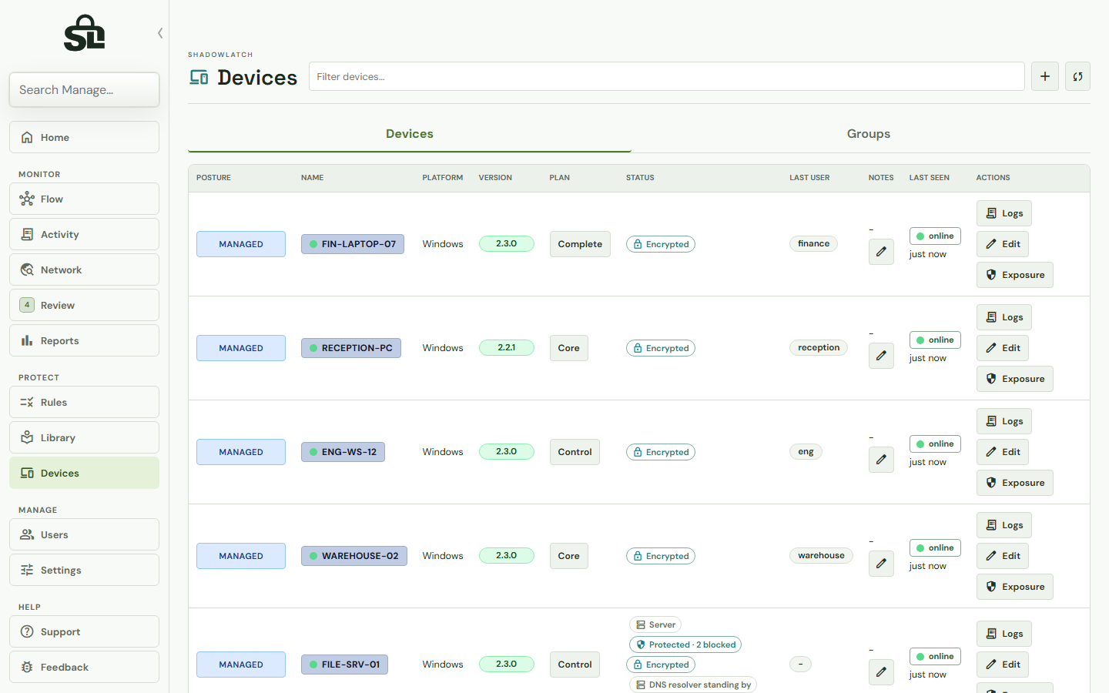View Exposure for RECEPTION-PC

coord(1015,379)
